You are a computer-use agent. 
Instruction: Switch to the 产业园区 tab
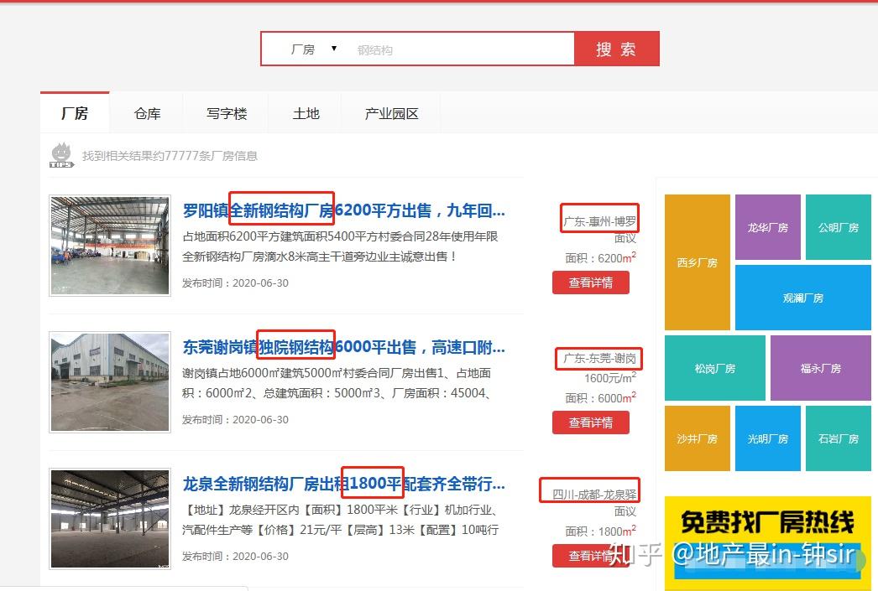[x=391, y=113]
